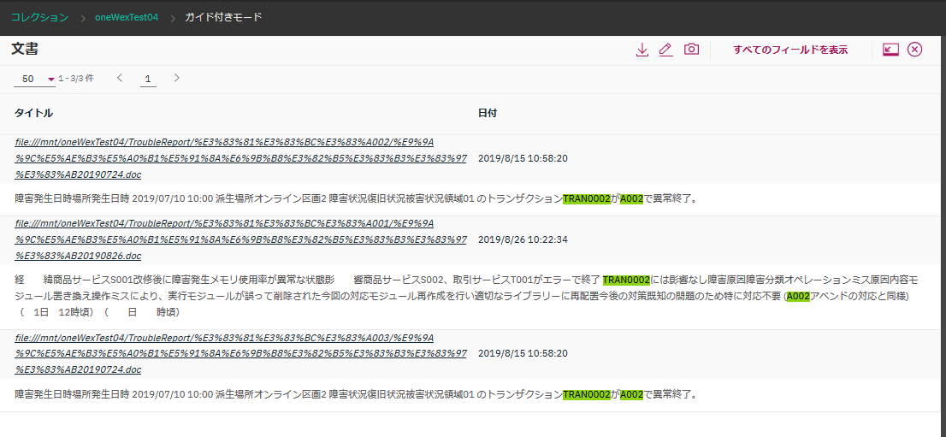Click the タイトル column header
The height and width of the screenshot is (437, 946).
click(x=34, y=113)
